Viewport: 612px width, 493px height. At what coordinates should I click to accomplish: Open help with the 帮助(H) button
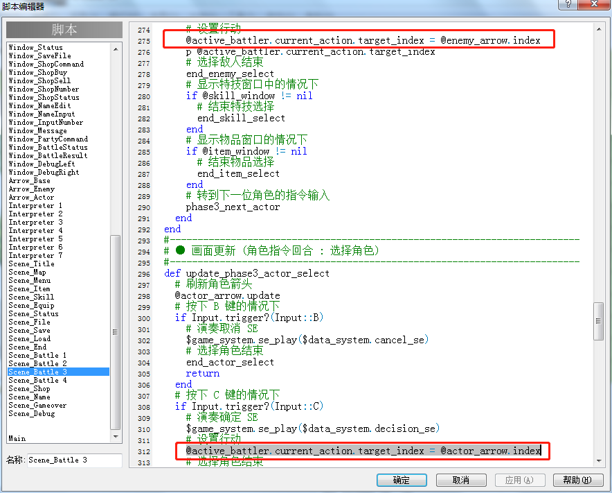578,480
